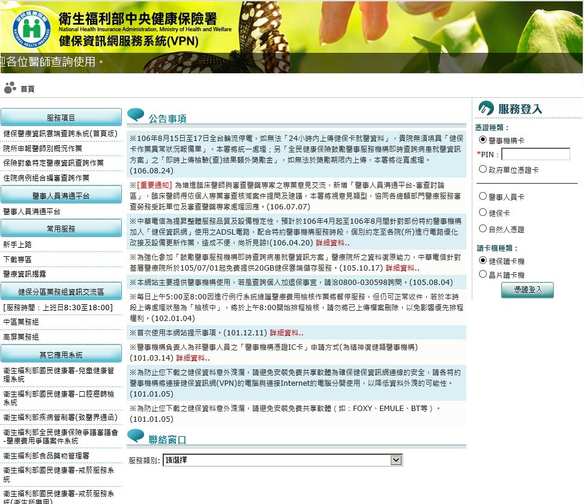Open the 醫事人員溝通平台 menu header
The width and height of the screenshot is (584, 504).
(61, 196)
